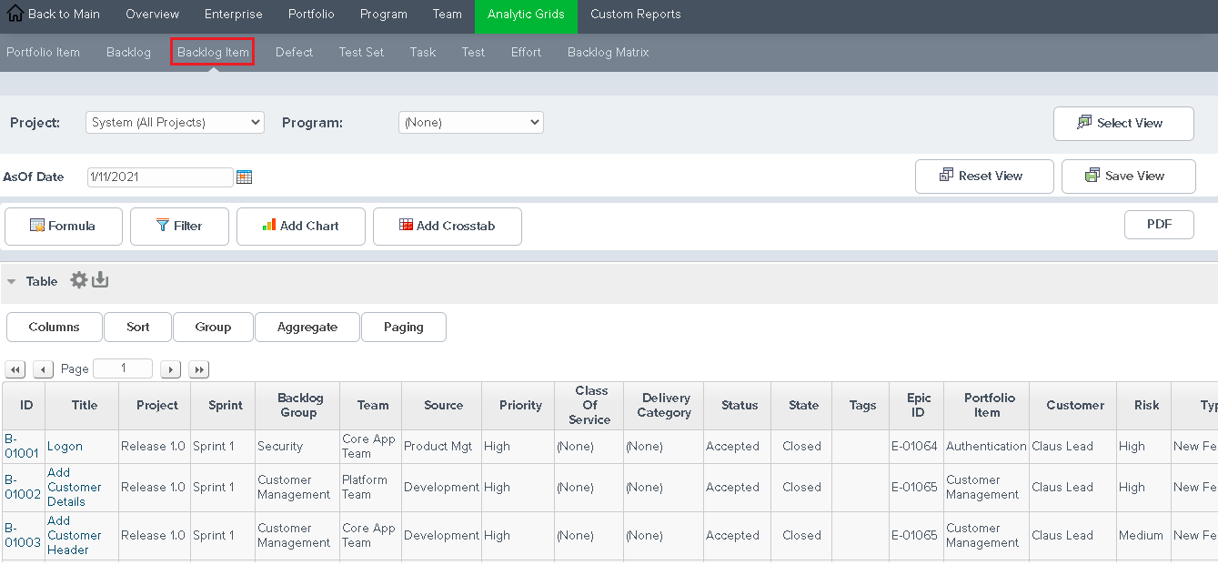Open the Aggregate options
This screenshot has height=565, width=1218.
point(307,328)
